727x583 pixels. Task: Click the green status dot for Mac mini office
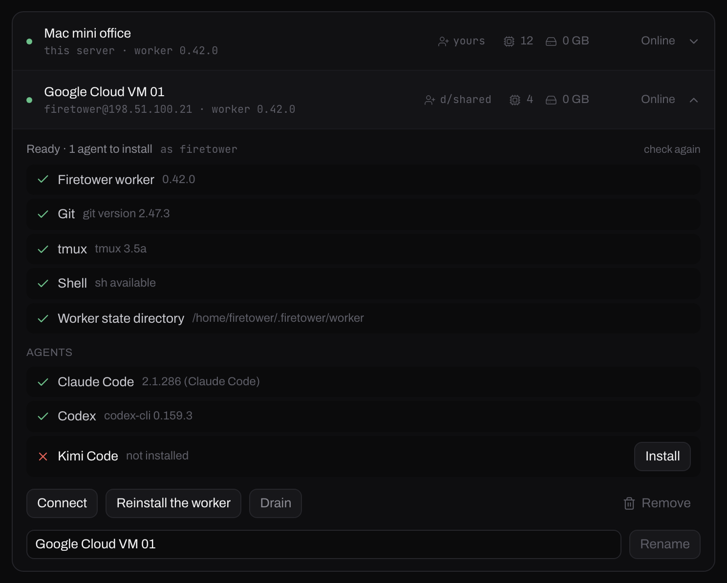[x=29, y=42]
